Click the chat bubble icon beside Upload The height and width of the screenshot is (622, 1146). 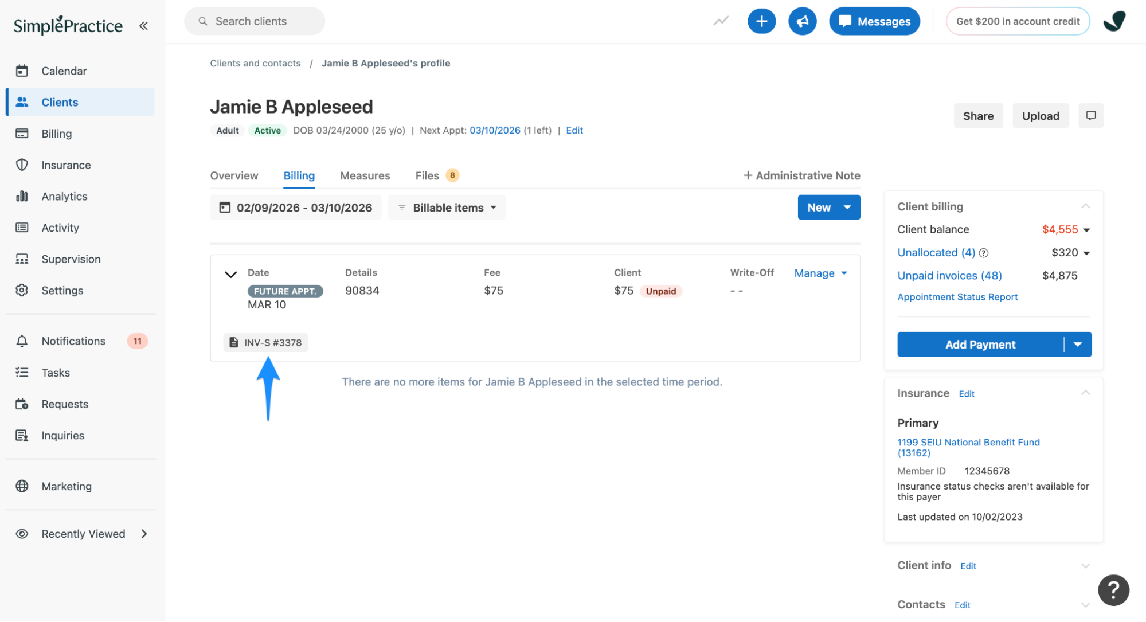(x=1090, y=116)
